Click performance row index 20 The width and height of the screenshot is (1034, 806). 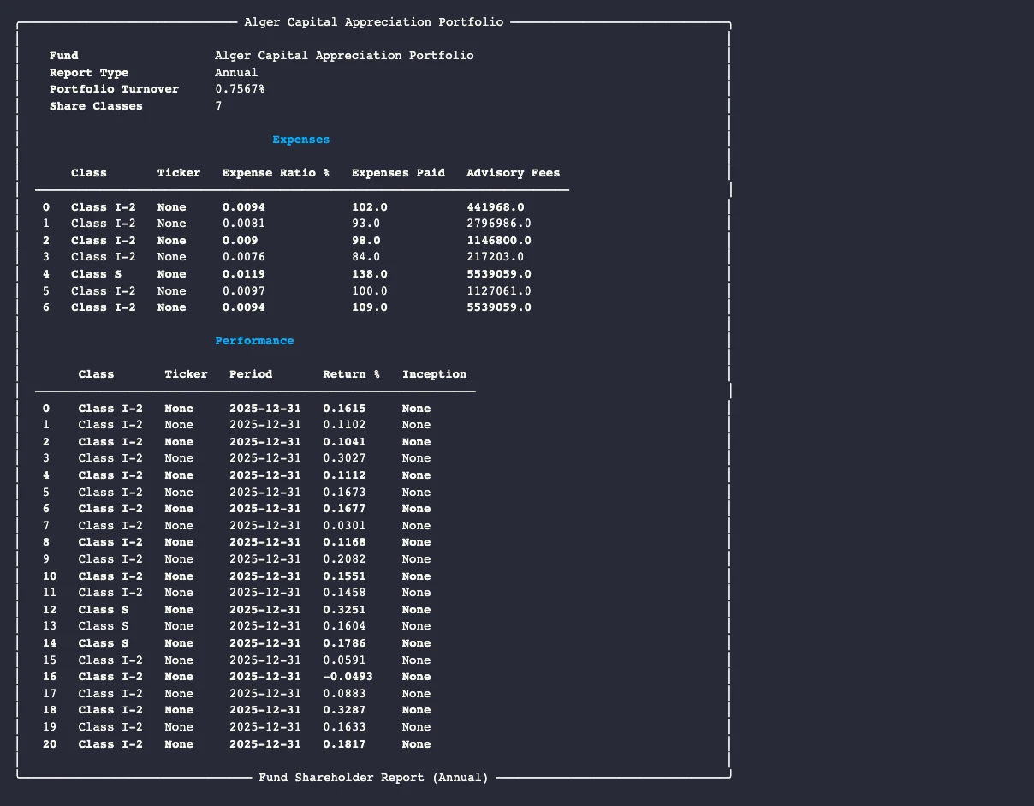[x=50, y=744]
